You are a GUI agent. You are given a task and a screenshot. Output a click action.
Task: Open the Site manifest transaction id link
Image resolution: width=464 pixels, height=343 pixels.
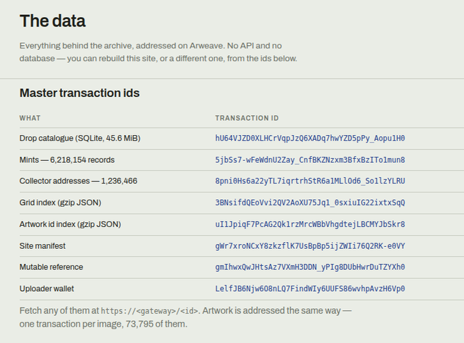click(310, 246)
